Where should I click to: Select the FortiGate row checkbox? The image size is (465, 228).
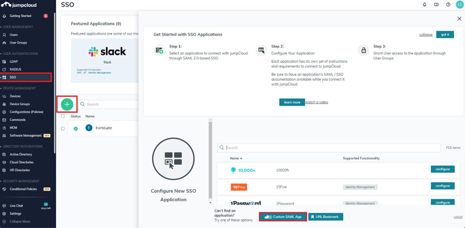[x=63, y=129]
